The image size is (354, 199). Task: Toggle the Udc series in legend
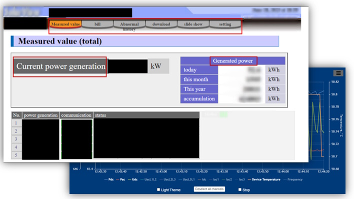coord(133,179)
